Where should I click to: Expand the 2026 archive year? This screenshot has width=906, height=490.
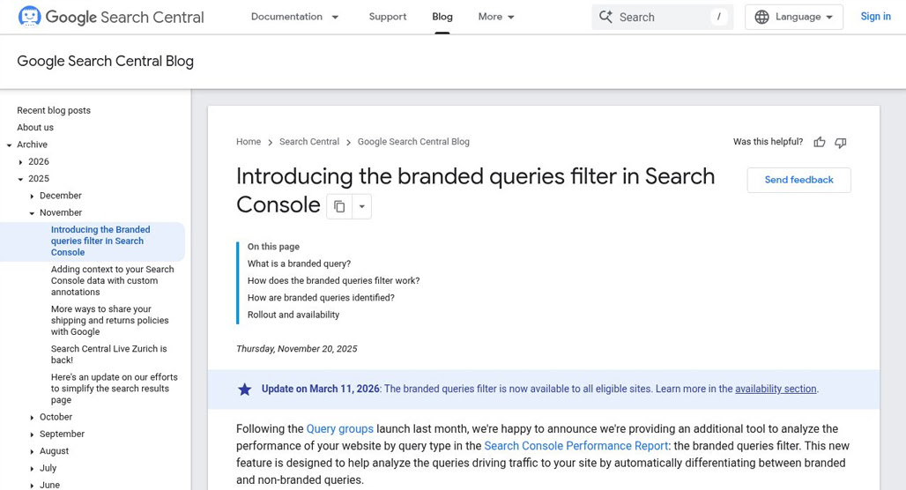(21, 162)
